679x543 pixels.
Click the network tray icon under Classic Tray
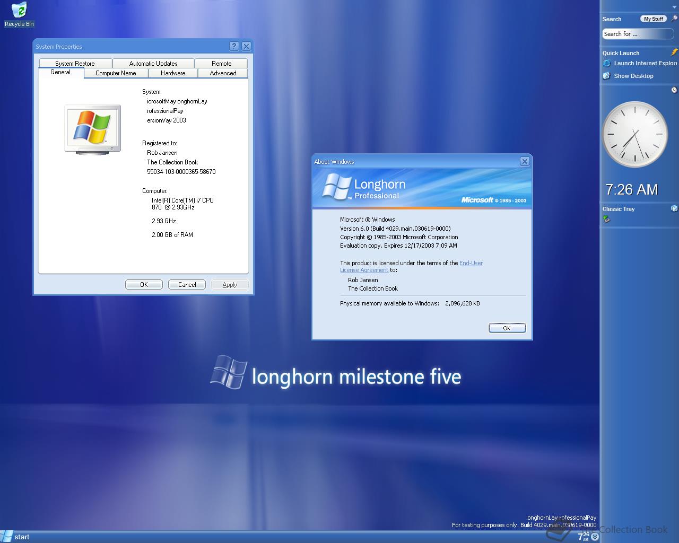606,219
